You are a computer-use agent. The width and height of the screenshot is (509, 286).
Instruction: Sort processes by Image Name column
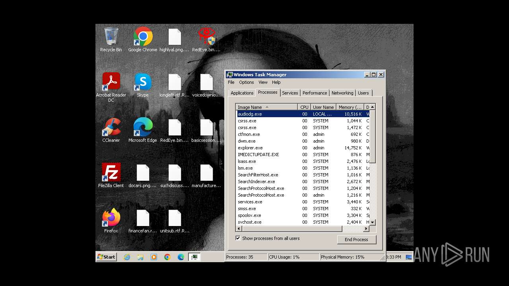coord(267,107)
